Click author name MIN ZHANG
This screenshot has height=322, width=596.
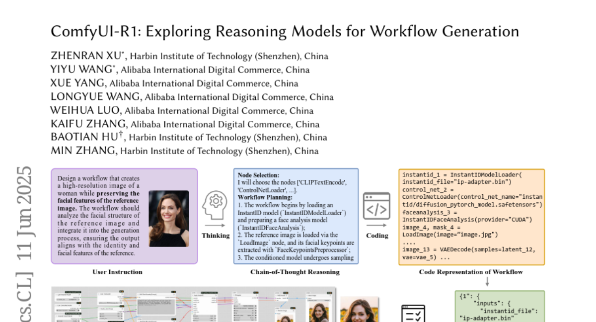83,151
